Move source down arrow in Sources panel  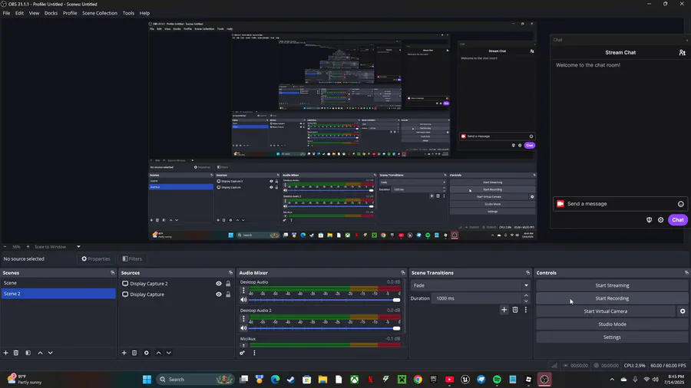tap(169, 353)
